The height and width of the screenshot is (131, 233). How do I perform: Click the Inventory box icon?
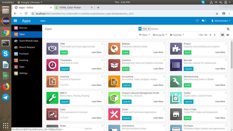(114, 65)
